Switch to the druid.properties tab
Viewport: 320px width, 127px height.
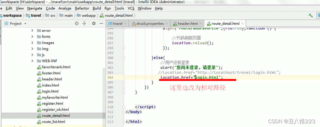[x=149, y=23]
